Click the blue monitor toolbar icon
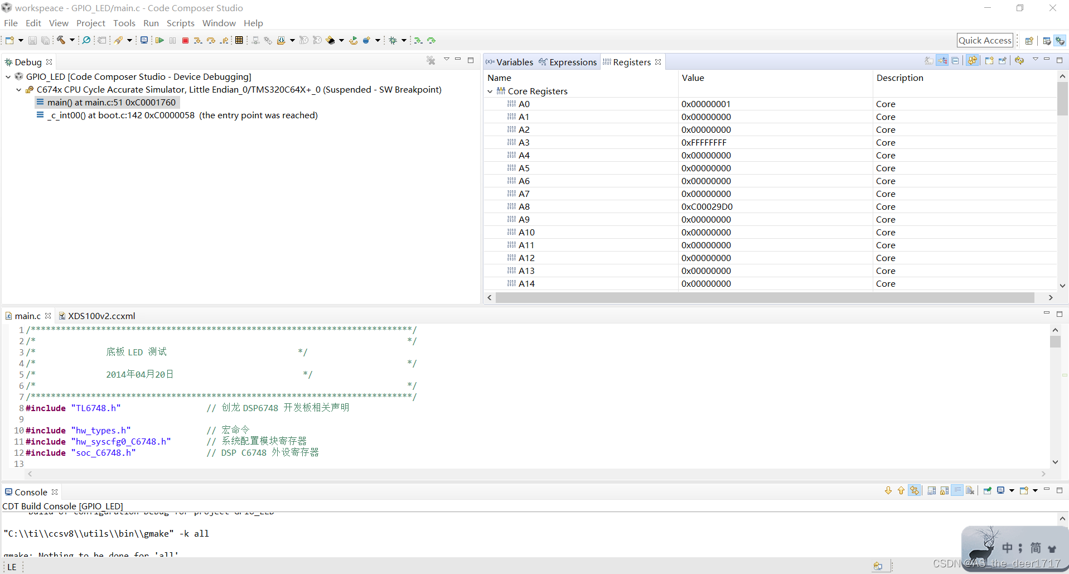The width and height of the screenshot is (1069, 574). (144, 40)
